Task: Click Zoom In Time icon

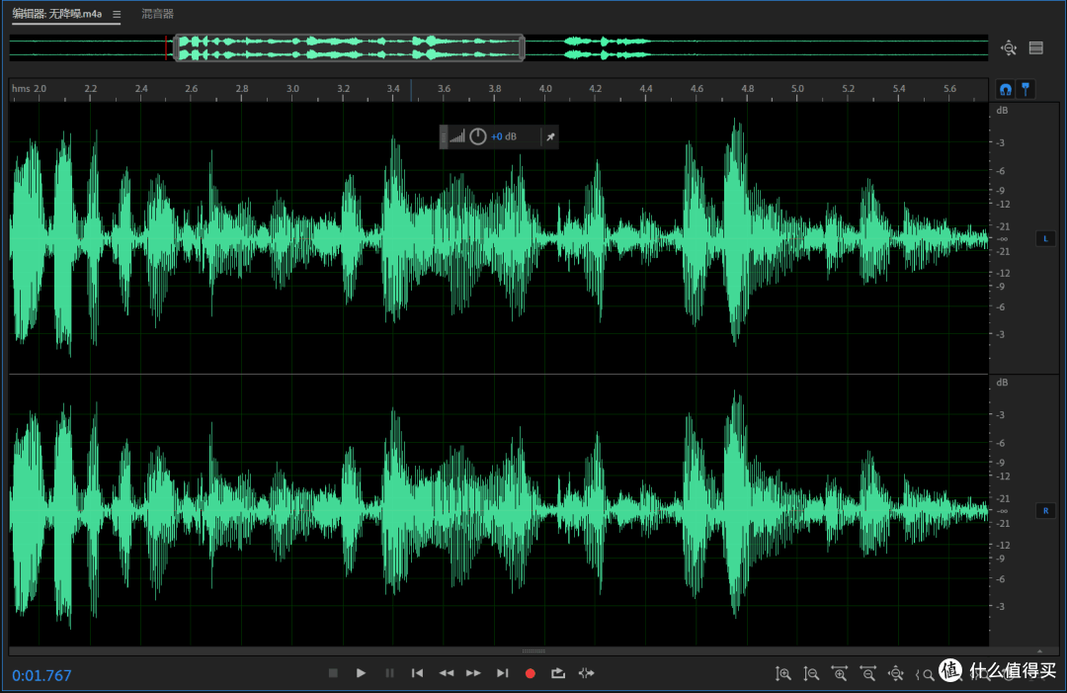Action: pyautogui.click(x=840, y=674)
